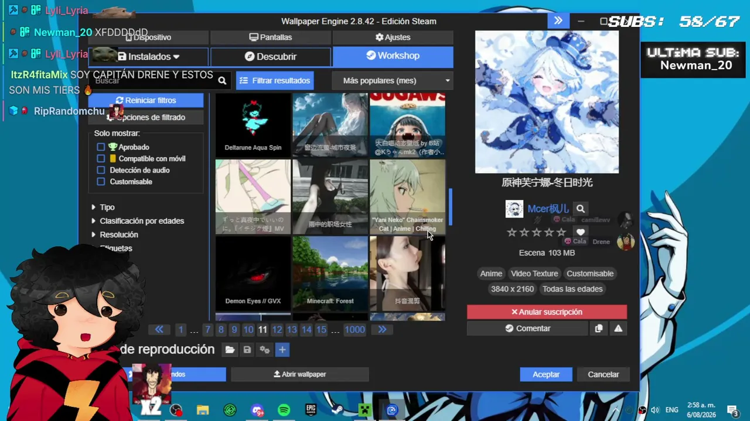Viewport: 750px width, 421px height.
Task: Go to page 12 of results
Action: click(277, 330)
